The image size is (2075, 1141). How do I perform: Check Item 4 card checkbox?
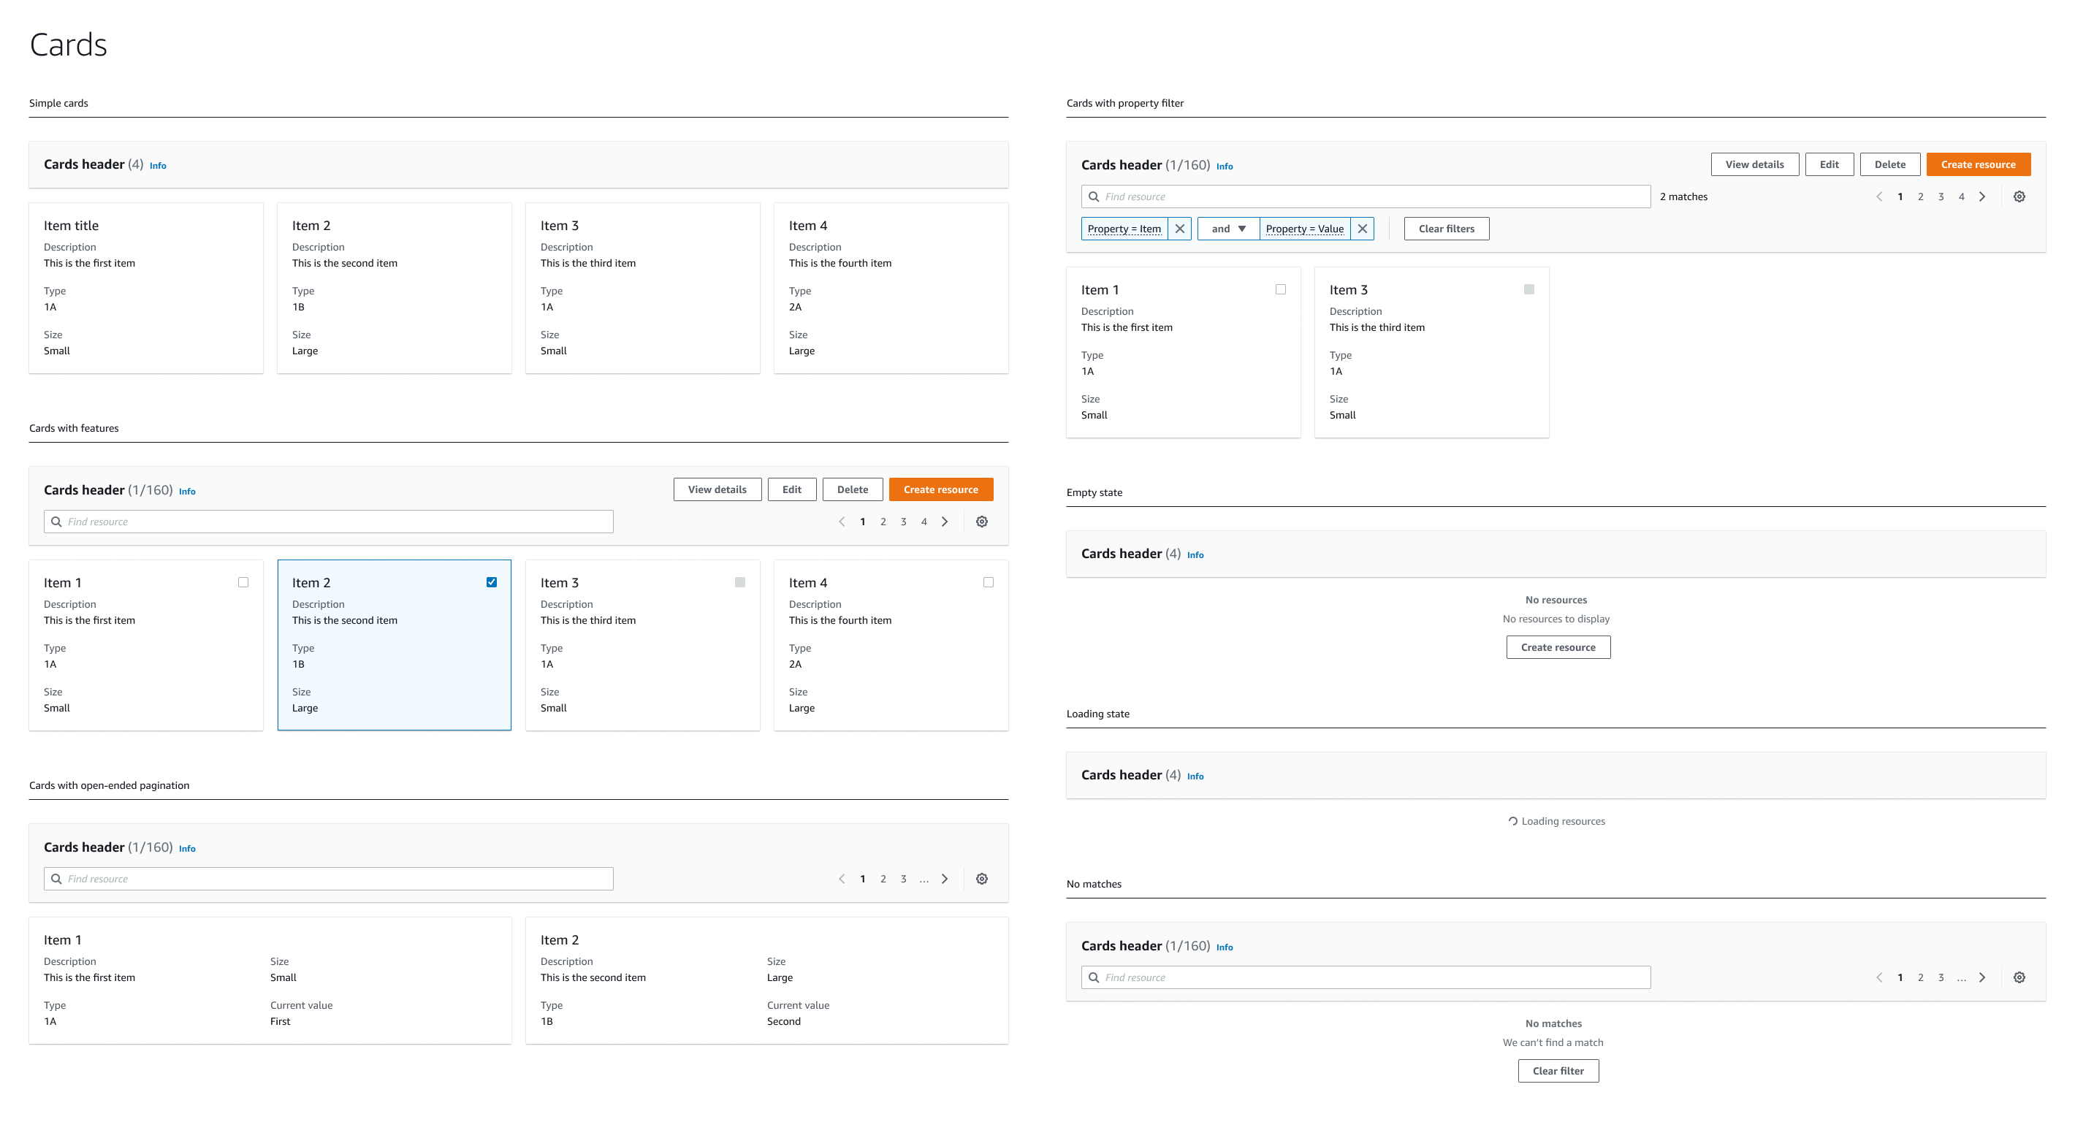[989, 582]
